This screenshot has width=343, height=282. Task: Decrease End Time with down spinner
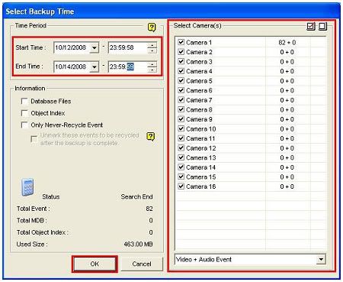152,70
